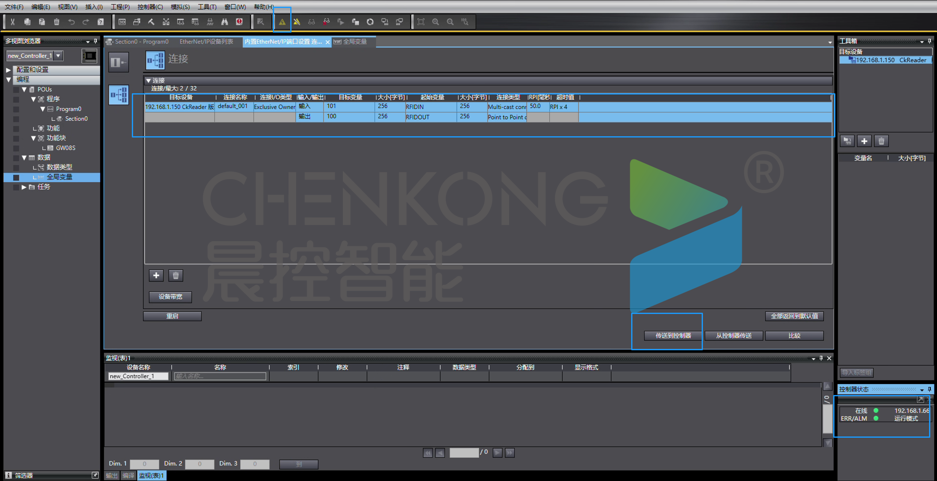Click the Monitor glasses toolbar icon
This screenshot has width=937, height=481.
coord(311,22)
